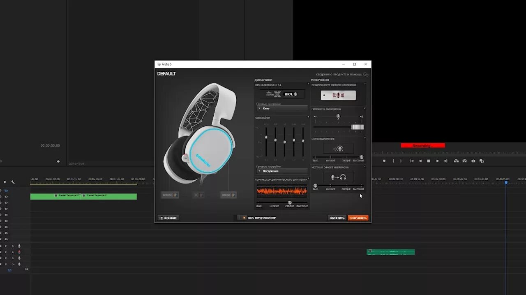This screenshot has width=526, height=295.
Task: Open the comparison view icon after camera
Action: tap(482, 161)
